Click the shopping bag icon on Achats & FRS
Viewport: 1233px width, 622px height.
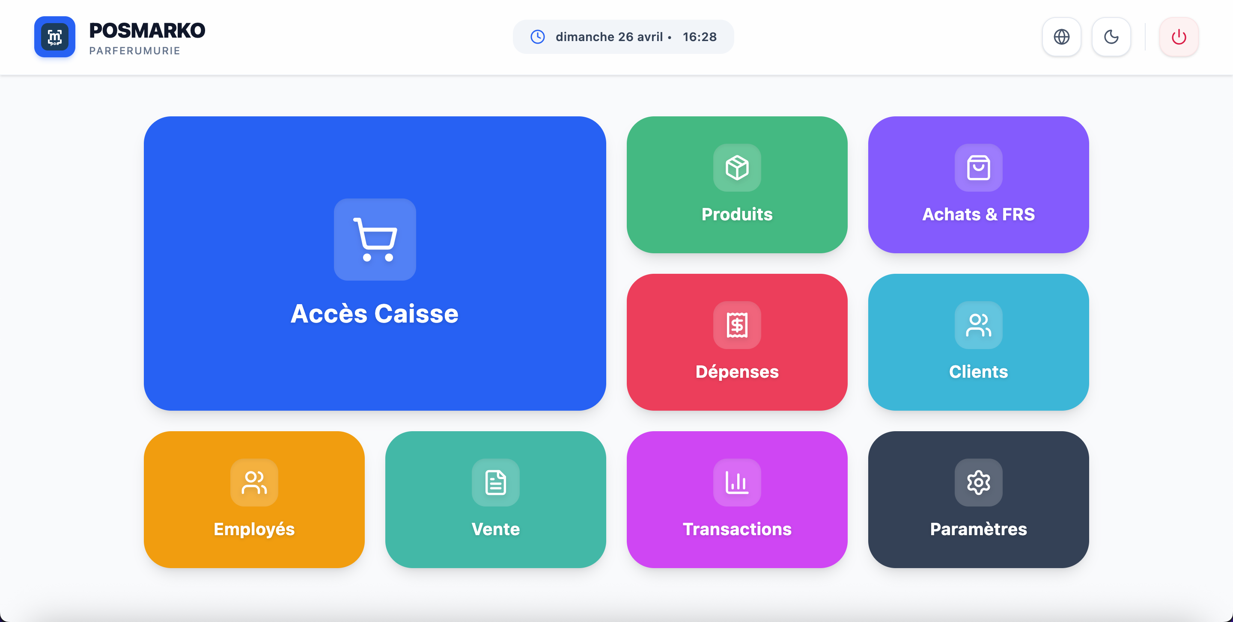point(978,167)
